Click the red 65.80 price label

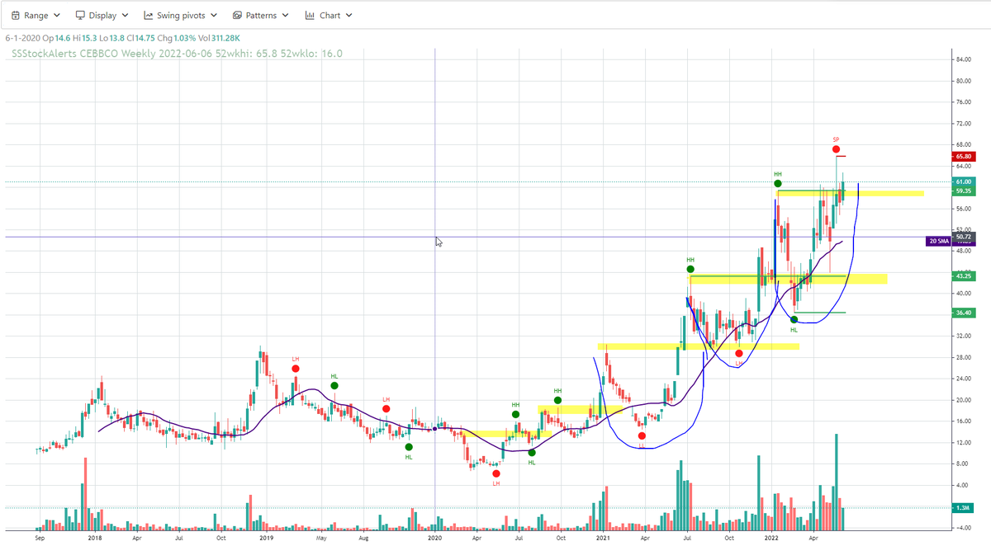[x=963, y=156]
